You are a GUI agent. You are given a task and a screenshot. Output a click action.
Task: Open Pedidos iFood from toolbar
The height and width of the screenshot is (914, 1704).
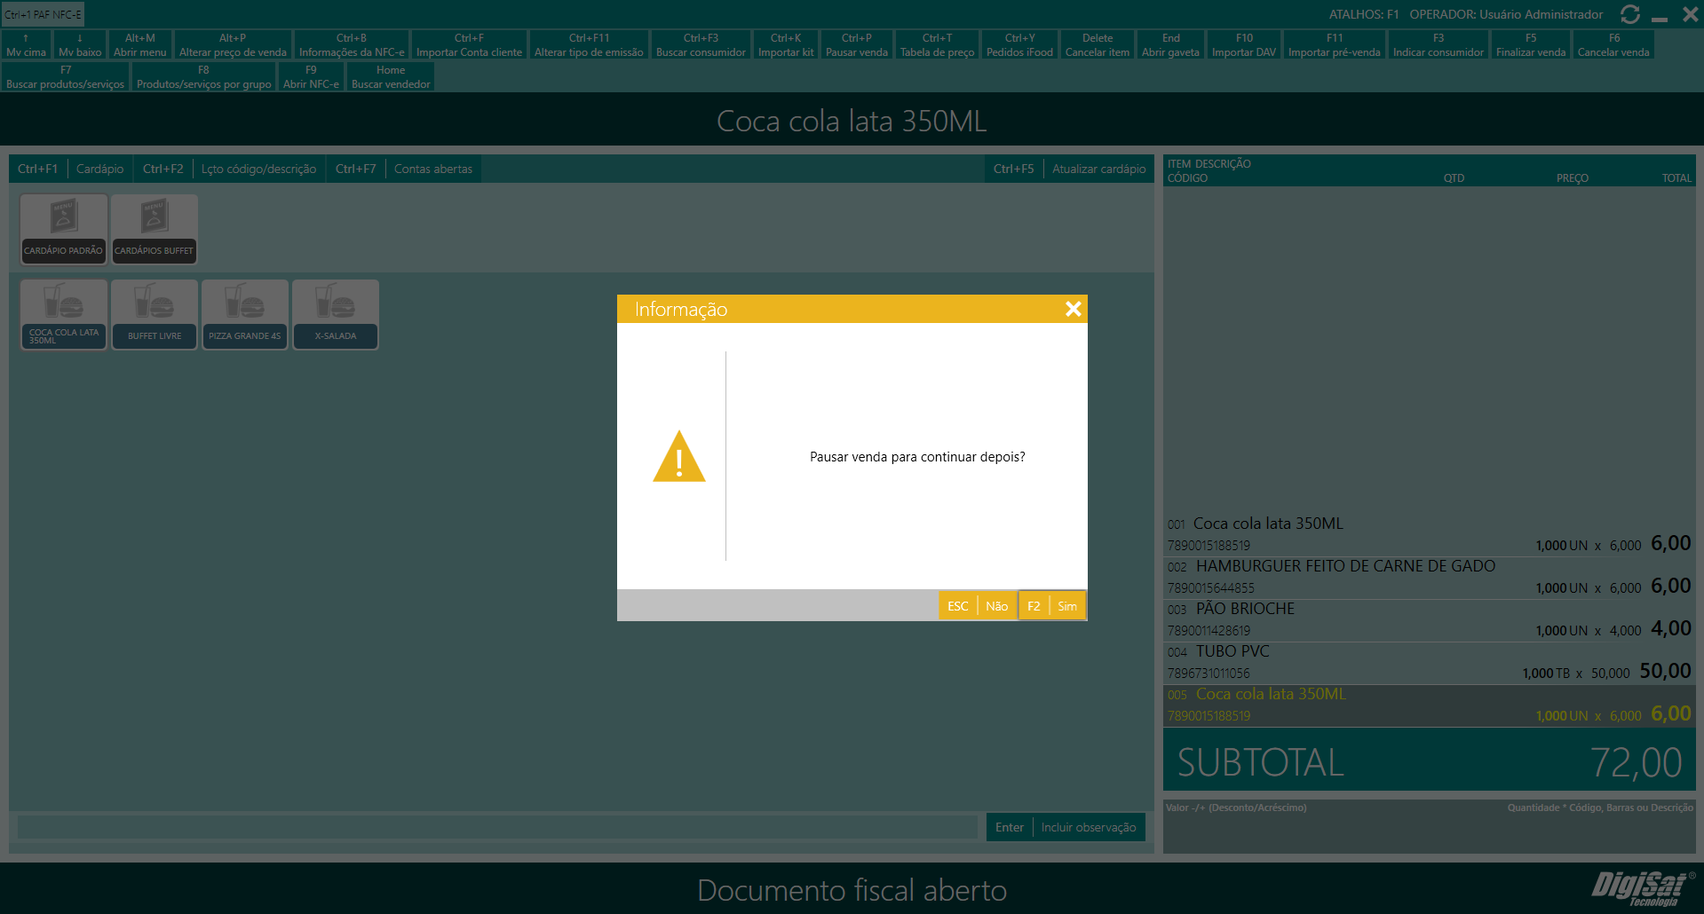point(1019,45)
